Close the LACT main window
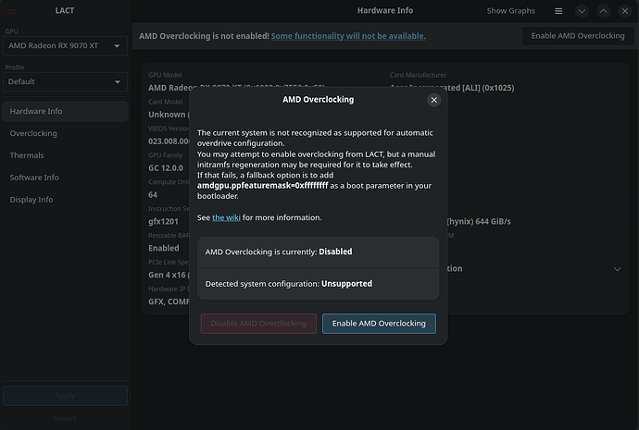The width and height of the screenshot is (639, 430). coord(625,11)
